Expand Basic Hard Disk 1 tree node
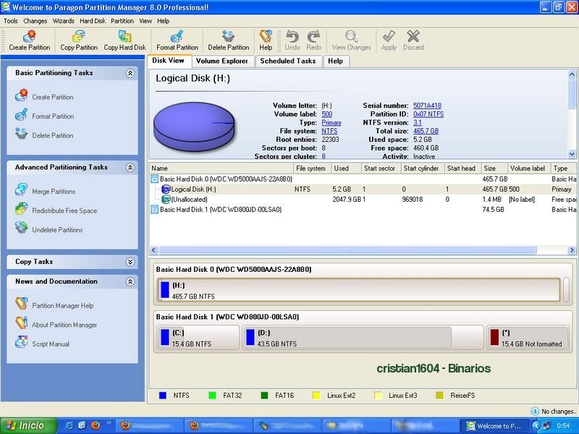This screenshot has width=579, height=434. (155, 210)
